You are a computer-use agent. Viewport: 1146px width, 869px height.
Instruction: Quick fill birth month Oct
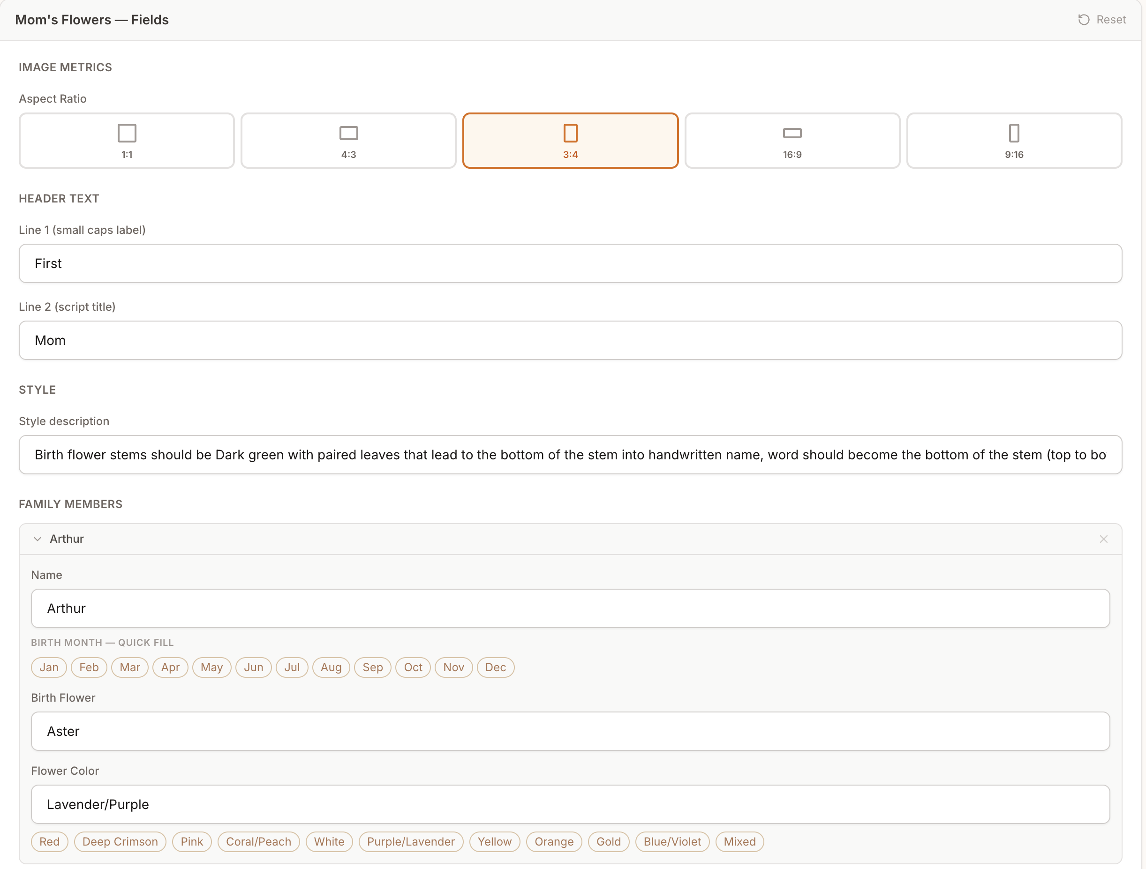(413, 667)
